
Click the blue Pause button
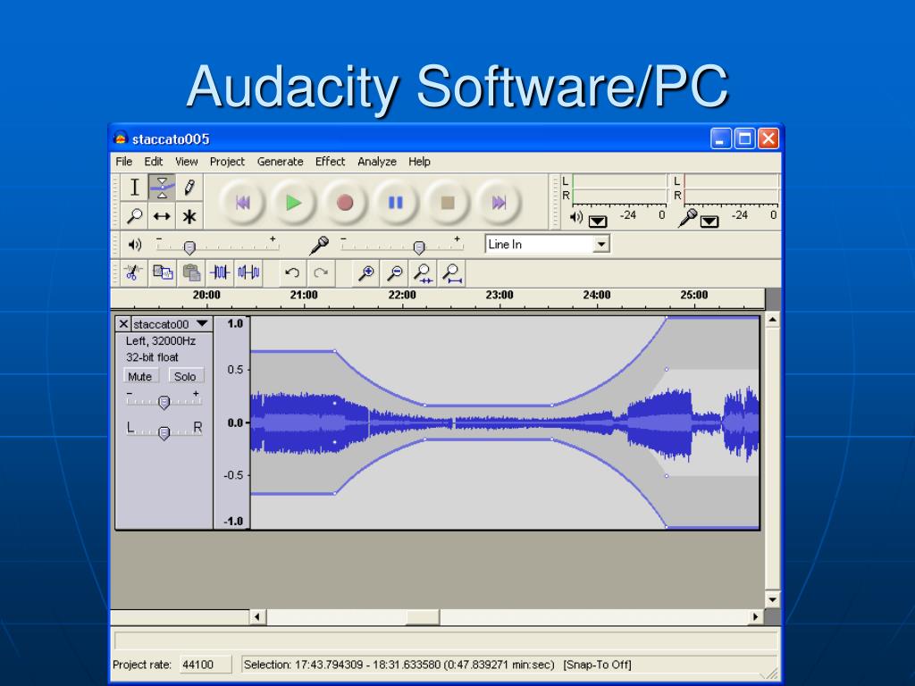(x=396, y=203)
